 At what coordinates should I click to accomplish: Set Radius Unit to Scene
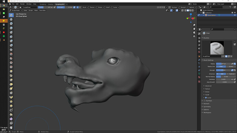[x=231, y=67]
